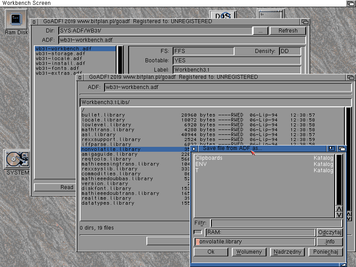The width and height of the screenshot is (356, 267).
Task: Click the ADF field in back window
Action: [x=182, y=40]
